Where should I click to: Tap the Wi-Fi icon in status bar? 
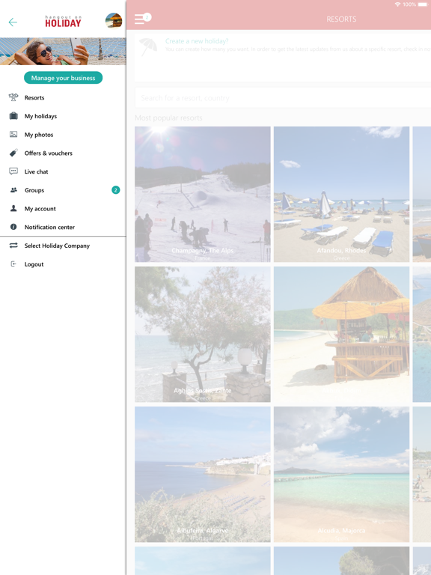(397, 4)
